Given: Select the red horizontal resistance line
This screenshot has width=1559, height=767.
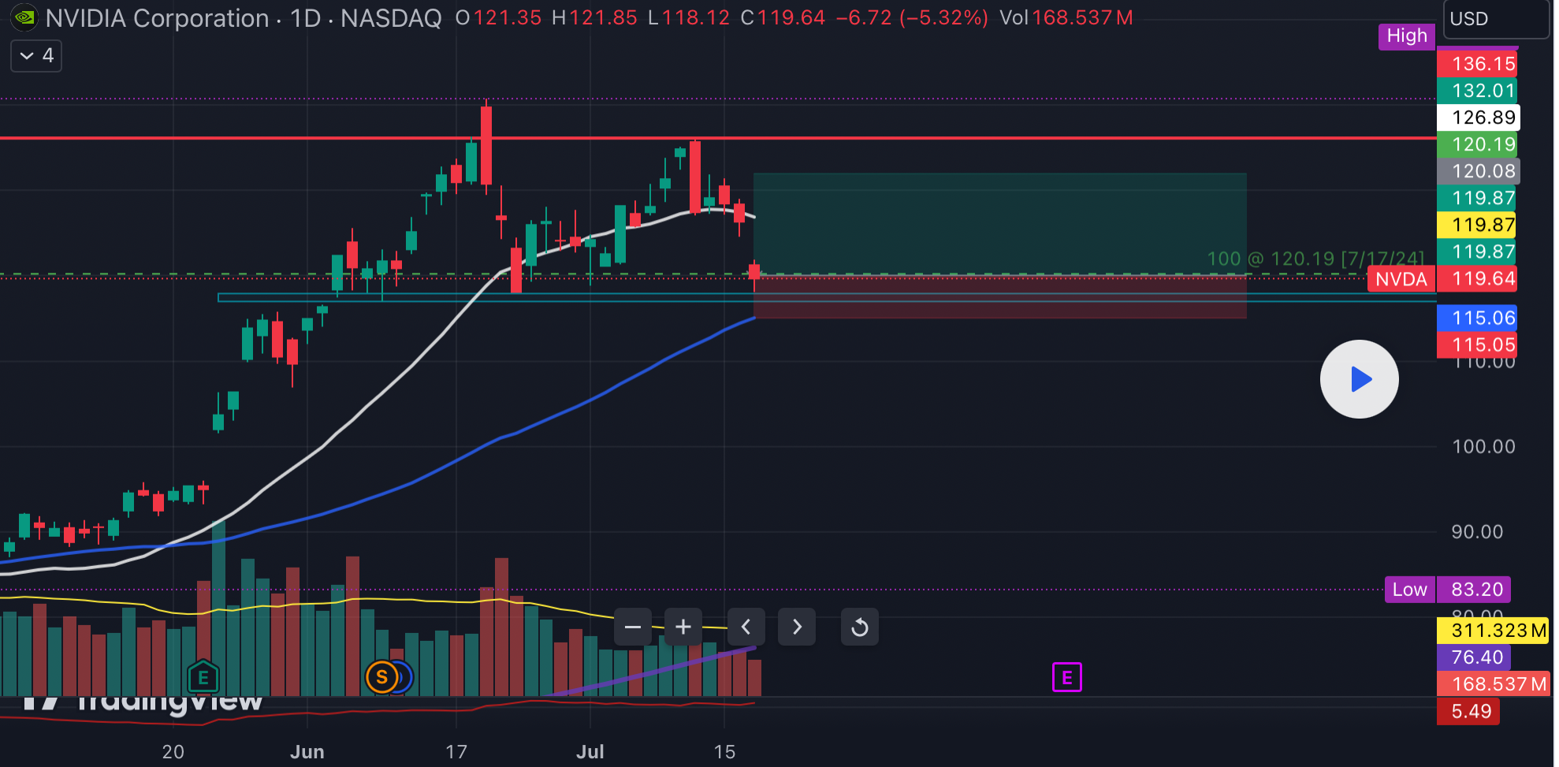Looking at the screenshot, I should coord(717,138).
